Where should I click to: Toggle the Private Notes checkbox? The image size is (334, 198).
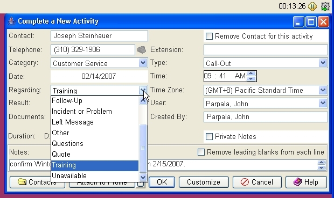click(x=209, y=136)
